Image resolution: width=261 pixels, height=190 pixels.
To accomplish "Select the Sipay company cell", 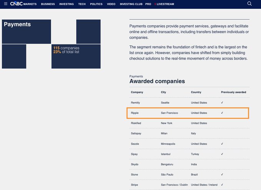I will pos(134,154).
